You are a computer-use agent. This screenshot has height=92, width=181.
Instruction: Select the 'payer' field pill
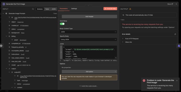point(15,40)
